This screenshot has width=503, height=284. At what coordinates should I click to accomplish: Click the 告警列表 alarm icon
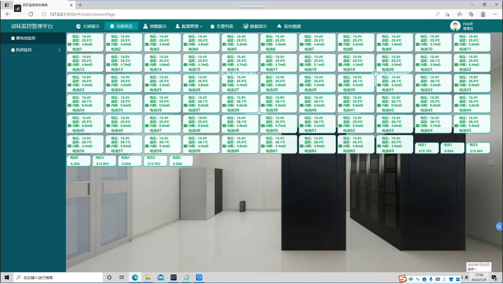[212, 26]
